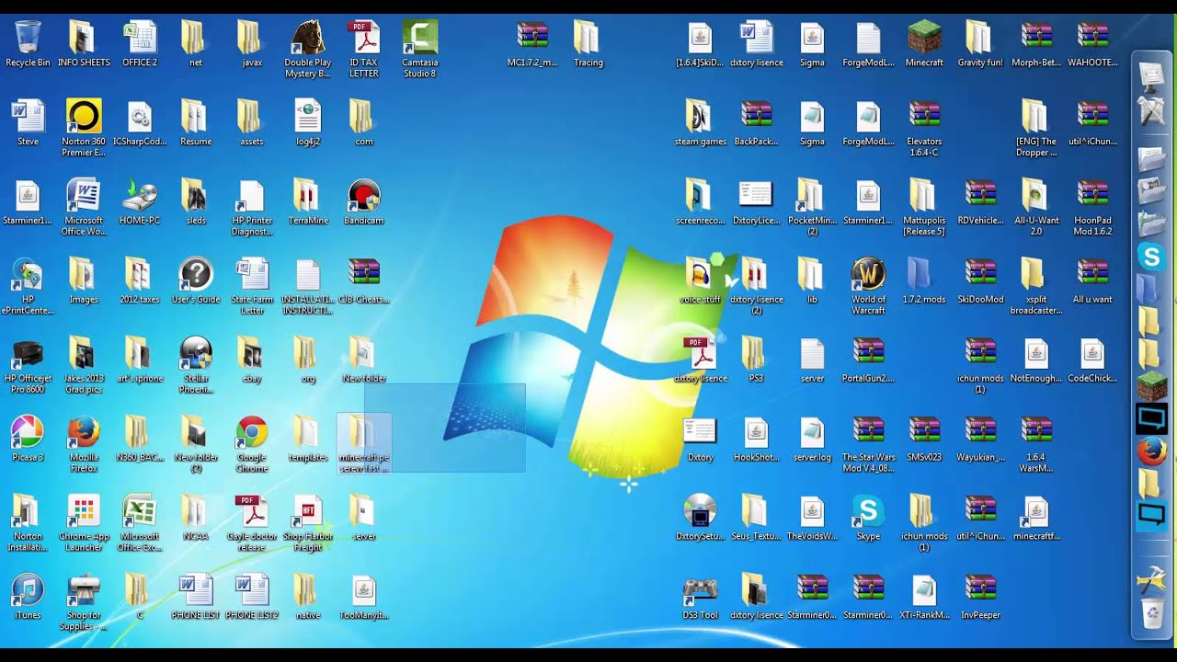This screenshot has height=662, width=1177.
Task: Click recycle bin in side dock
Action: [x=1151, y=612]
